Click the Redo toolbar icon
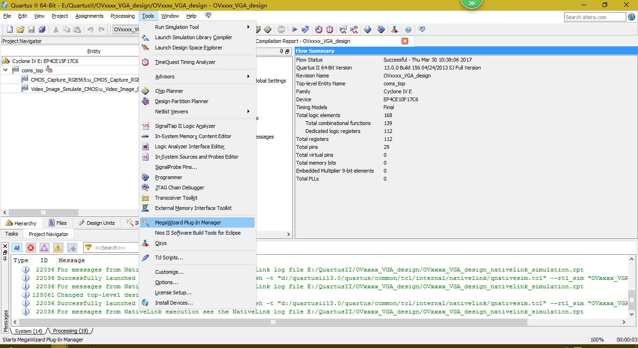The width and height of the screenshot is (638, 348). click(101, 29)
